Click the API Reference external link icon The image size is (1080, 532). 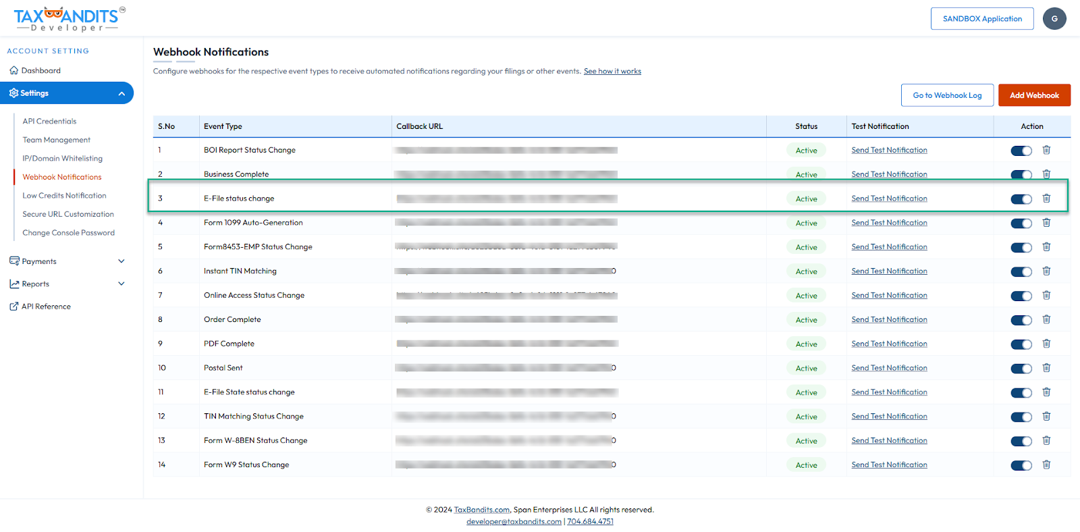point(14,307)
